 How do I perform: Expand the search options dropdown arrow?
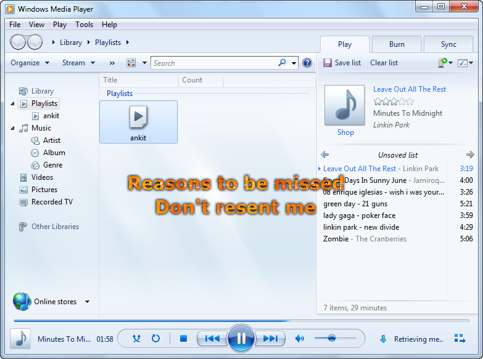[294, 63]
